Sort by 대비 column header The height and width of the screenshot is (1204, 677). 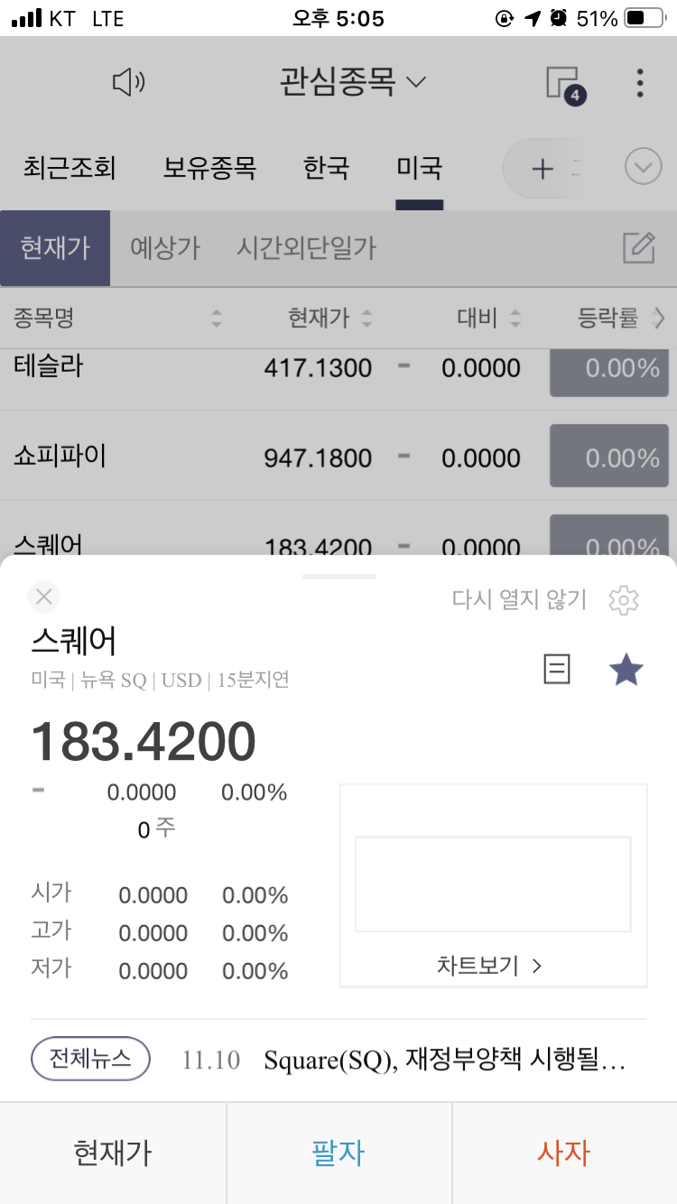[488, 318]
